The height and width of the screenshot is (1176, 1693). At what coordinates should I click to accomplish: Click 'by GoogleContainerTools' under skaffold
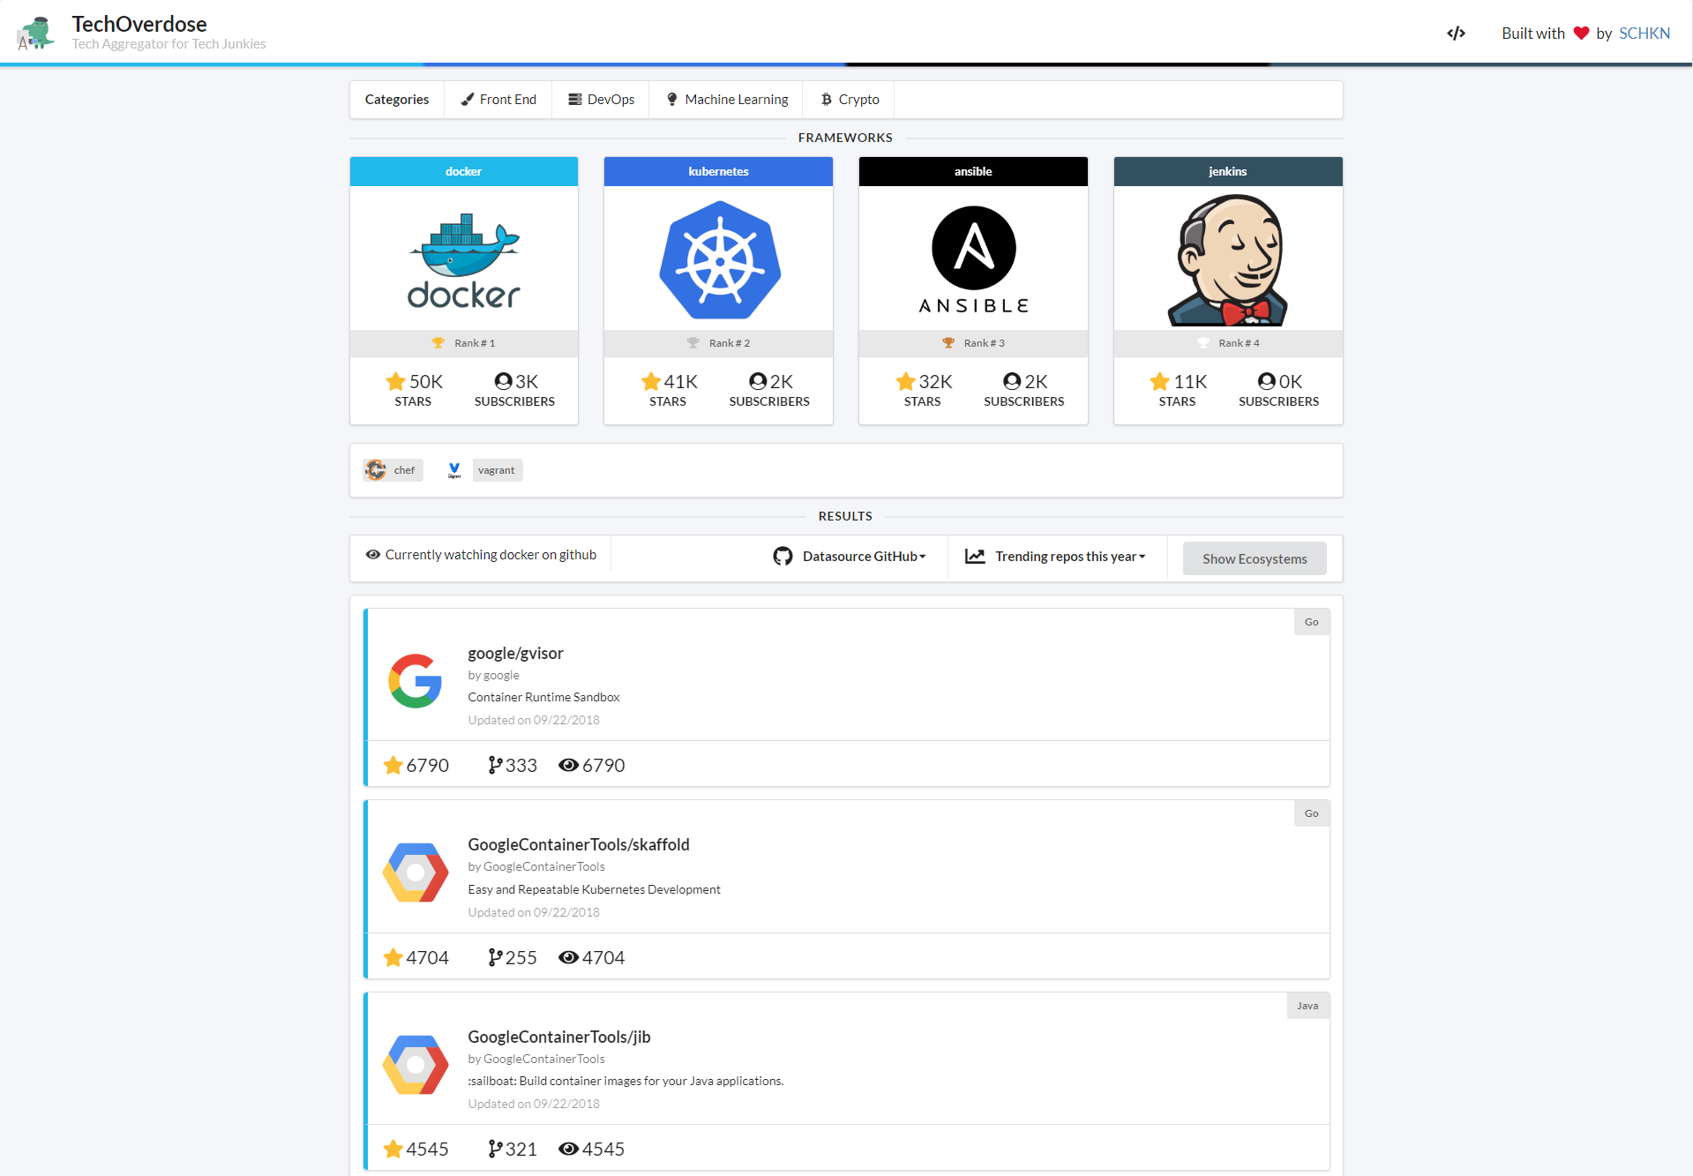[536, 867]
